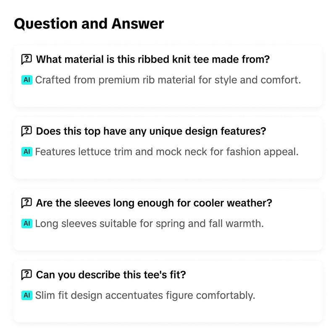
Task: Select the answer about spring and fall warmth
Action: point(150,223)
